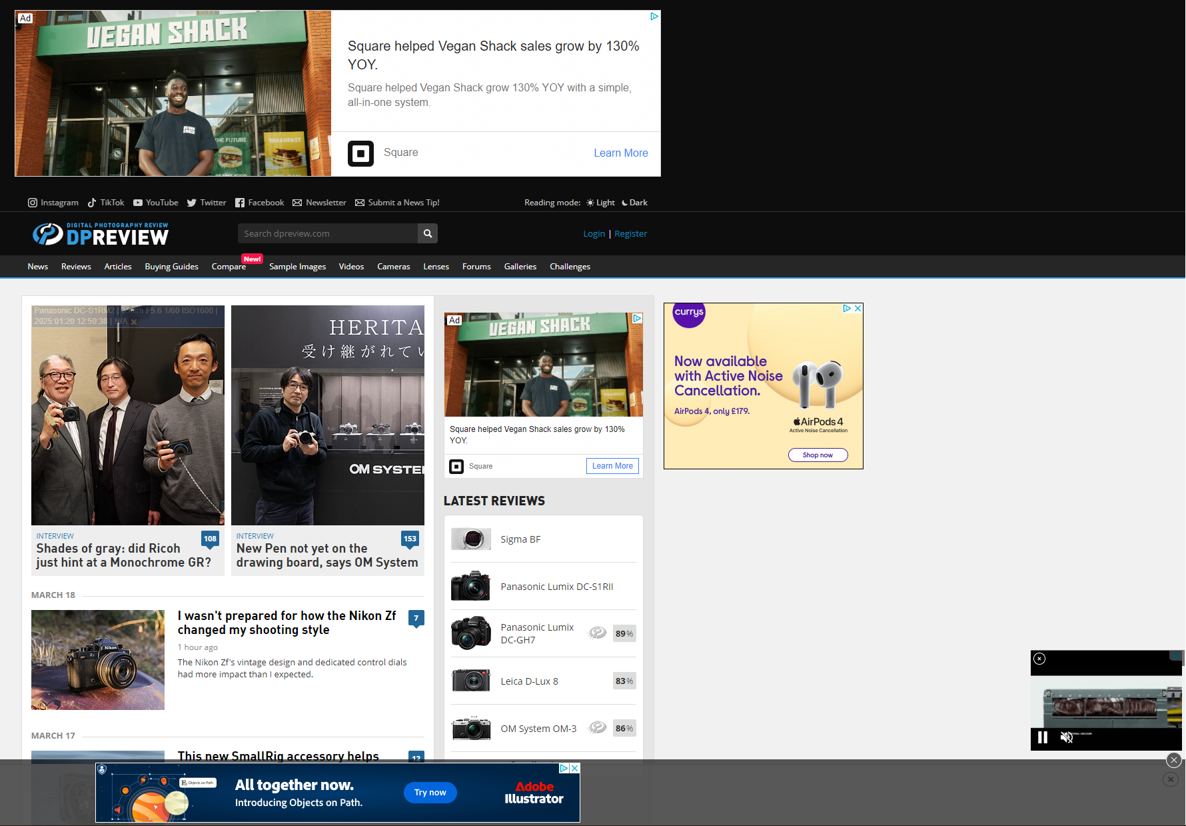The height and width of the screenshot is (826, 1186).
Task: Open the Cameras menu
Action: click(x=394, y=267)
